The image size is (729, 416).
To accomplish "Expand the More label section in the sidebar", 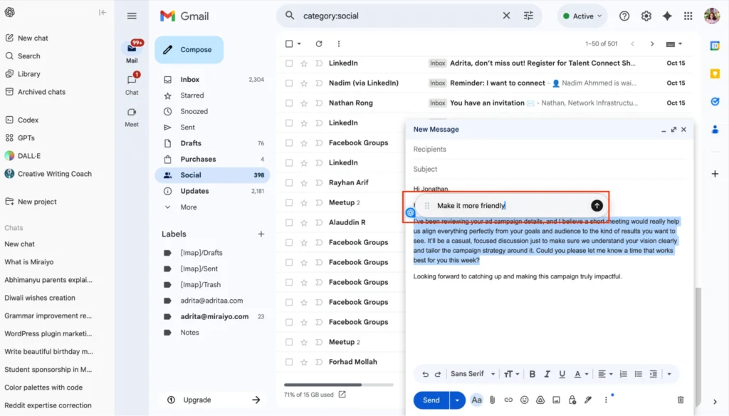I will [x=188, y=207].
